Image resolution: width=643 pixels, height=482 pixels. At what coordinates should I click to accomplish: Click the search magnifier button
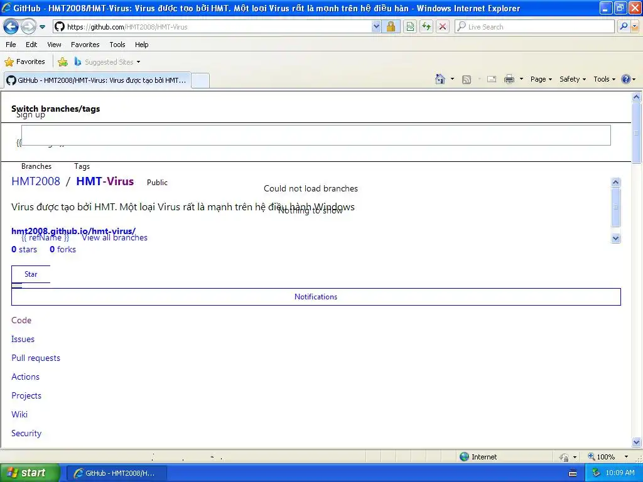point(624,26)
